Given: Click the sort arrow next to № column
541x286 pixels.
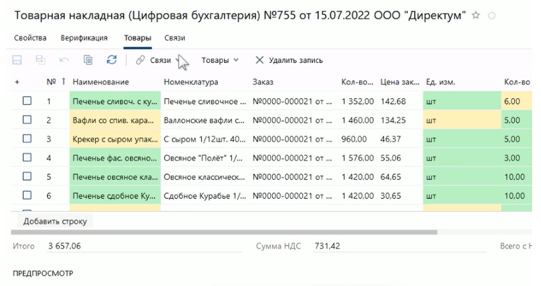Looking at the screenshot, I should click(64, 81).
